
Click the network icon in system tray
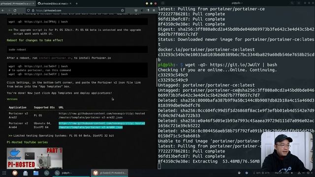coord(299,173)
